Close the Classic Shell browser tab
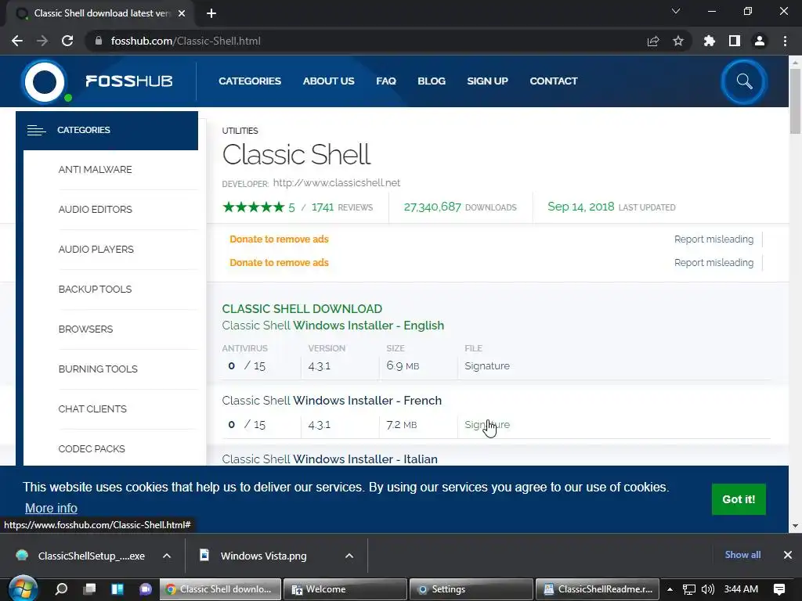The height and width of the screenshot is (601, 802). [182, 13]
